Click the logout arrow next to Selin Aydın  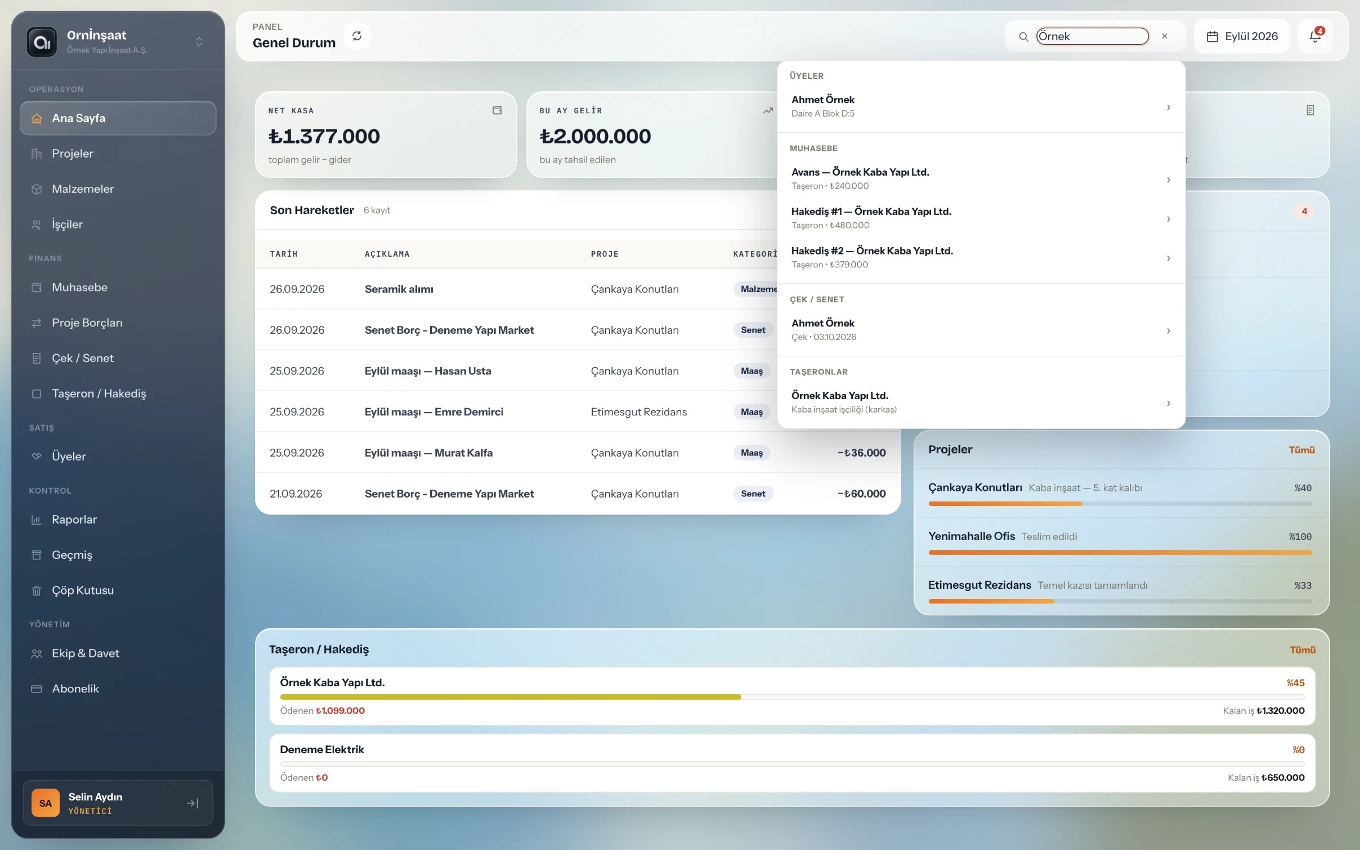point(193,803)
